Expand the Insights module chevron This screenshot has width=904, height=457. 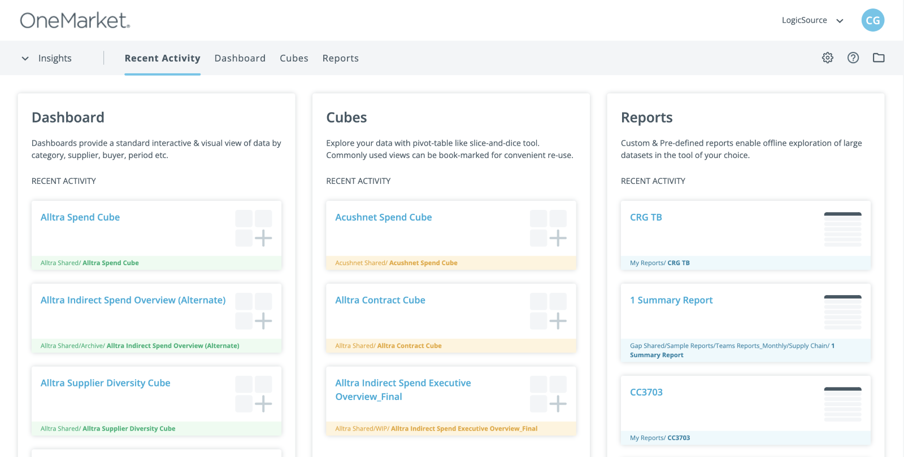tap(25, 58)
